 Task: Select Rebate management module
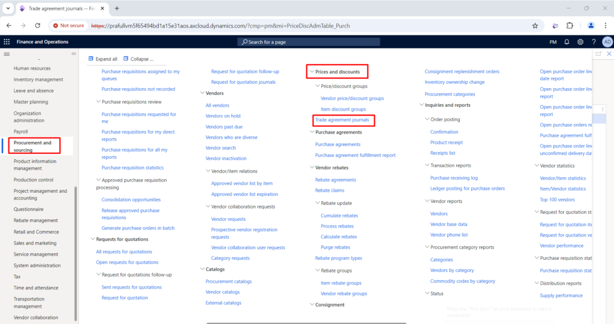tap(35, 220)
